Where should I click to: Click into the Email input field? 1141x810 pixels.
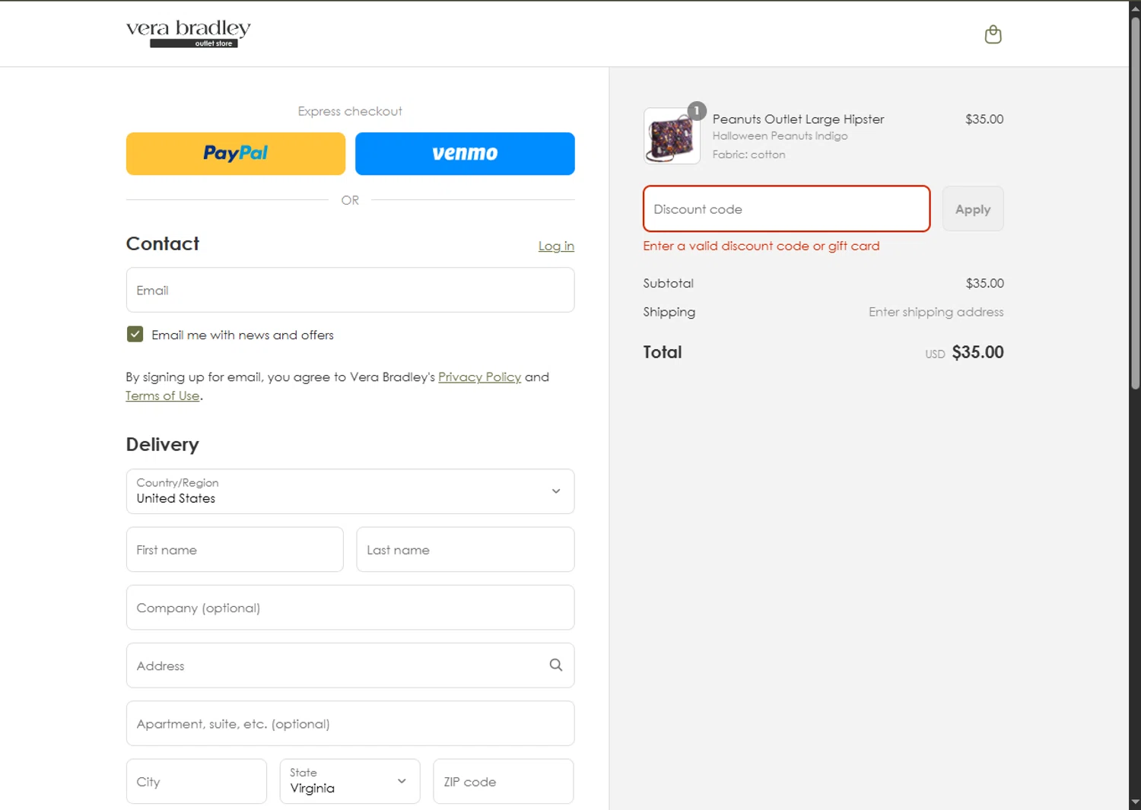click(350, 291)
